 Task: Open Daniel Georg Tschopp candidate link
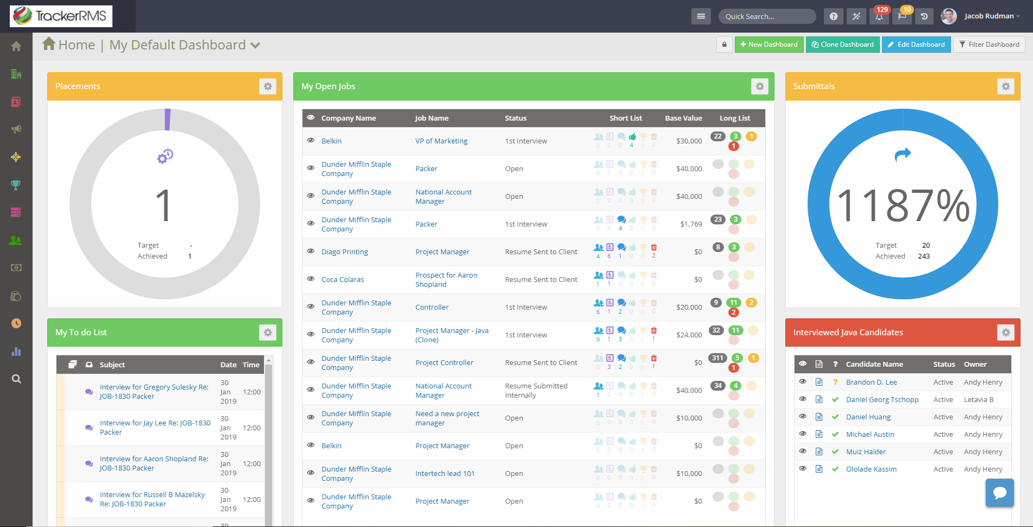click(x=882, y=400)
